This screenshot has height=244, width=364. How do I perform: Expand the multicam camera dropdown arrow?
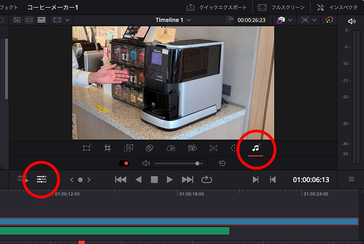[290, 20]
